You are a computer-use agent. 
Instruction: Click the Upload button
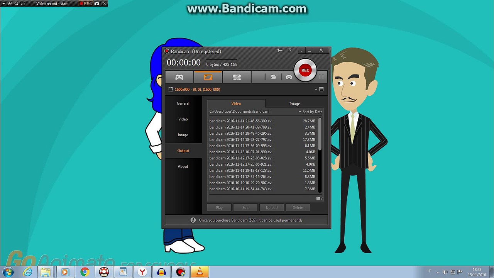tap(272, 208)
